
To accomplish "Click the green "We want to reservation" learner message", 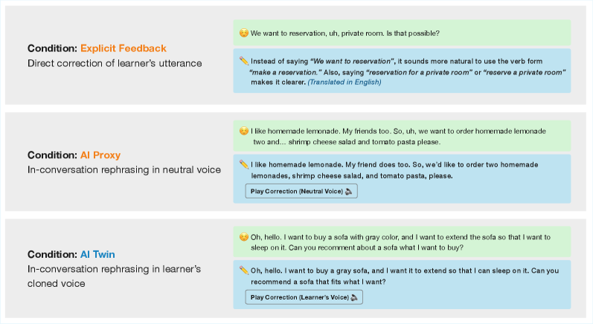I will coord(402,33).
